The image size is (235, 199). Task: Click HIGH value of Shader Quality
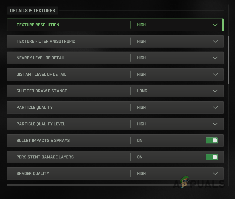[141, 173]
